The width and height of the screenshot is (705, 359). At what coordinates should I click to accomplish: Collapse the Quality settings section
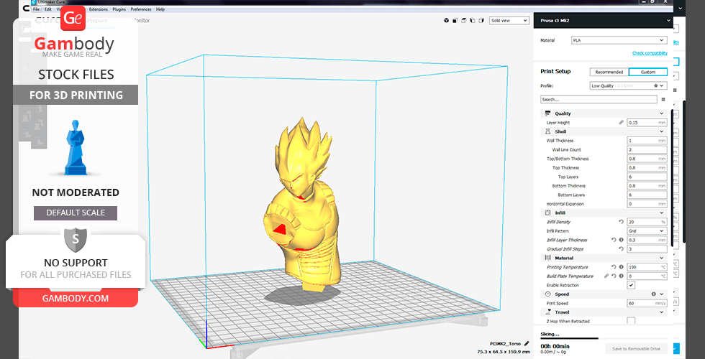pyautogui.click(x=661, y=113)
